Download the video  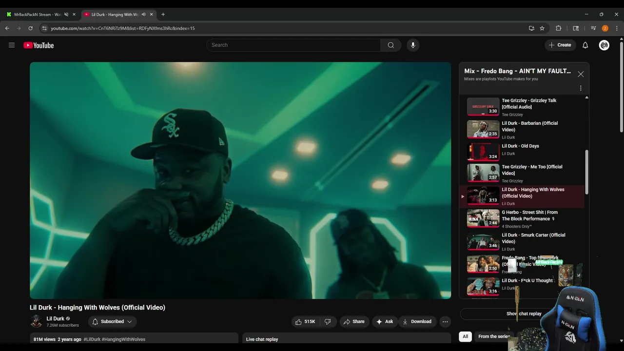[x=417, y=321]
